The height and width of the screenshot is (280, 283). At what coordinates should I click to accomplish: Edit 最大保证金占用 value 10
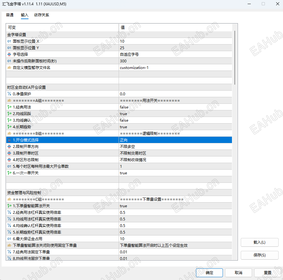pyautogui.click(x=175, y=239)
